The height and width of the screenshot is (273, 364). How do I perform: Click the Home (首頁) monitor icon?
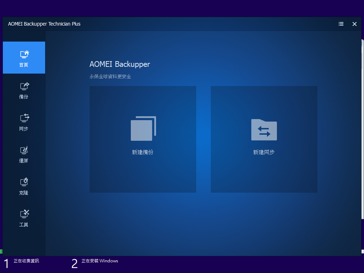point(24,54)
